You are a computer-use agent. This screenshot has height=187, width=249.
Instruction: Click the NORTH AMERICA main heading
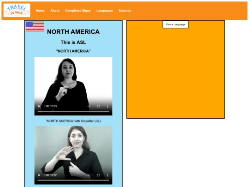pyautogui.click(x=73, y=32)
